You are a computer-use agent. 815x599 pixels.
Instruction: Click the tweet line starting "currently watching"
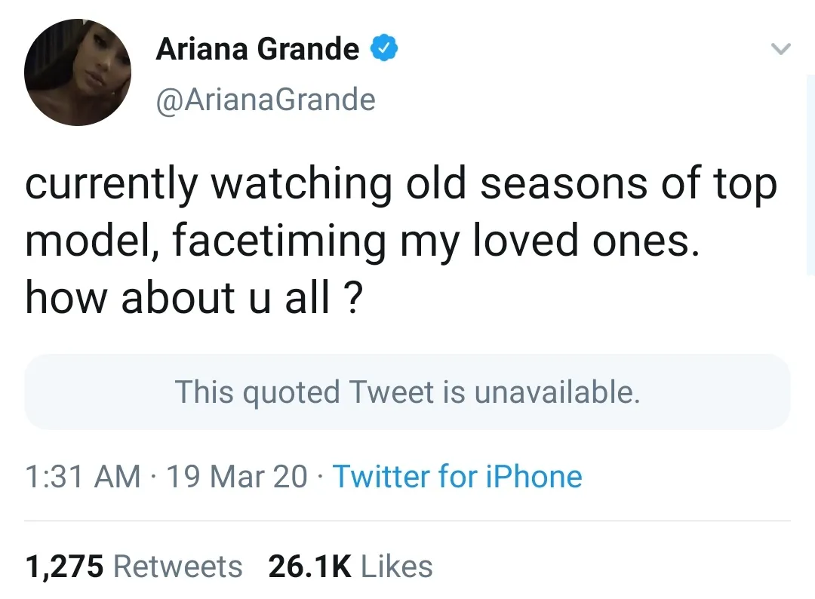coord(400,186)
